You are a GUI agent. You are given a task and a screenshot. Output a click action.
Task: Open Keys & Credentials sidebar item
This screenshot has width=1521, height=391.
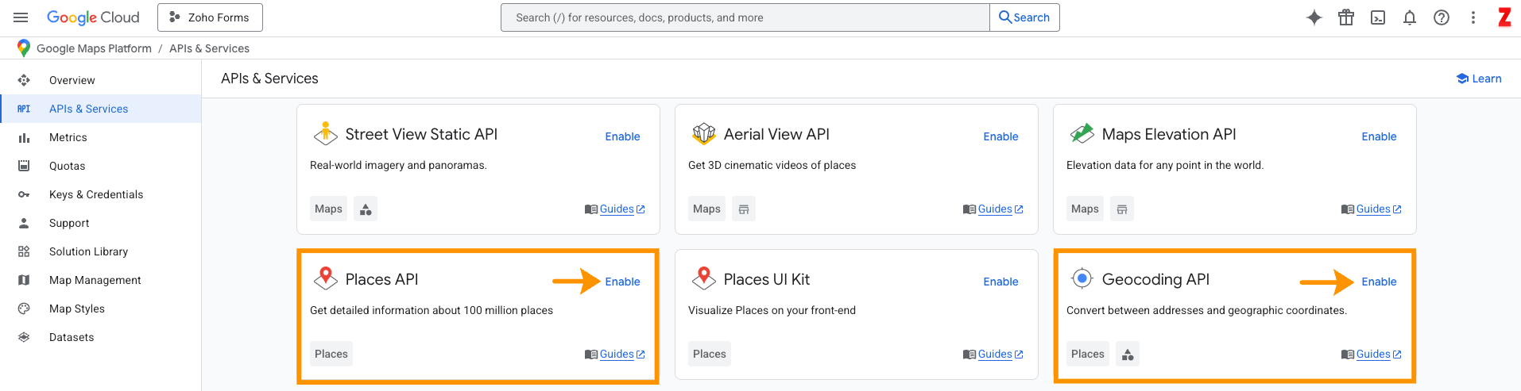(96, 194)
